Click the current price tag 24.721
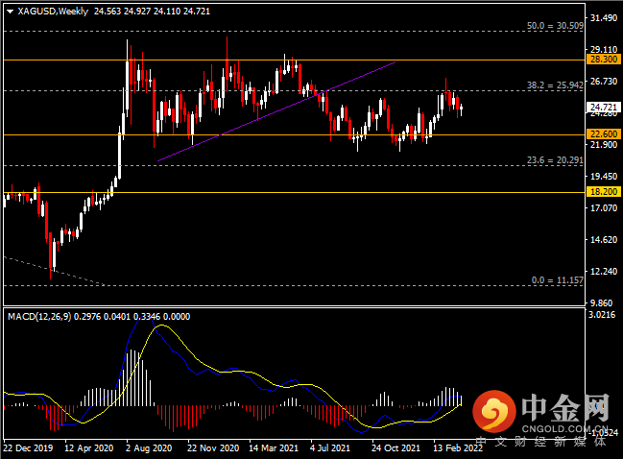The width and height of the screenshot is (623, 459). point(604,107)
